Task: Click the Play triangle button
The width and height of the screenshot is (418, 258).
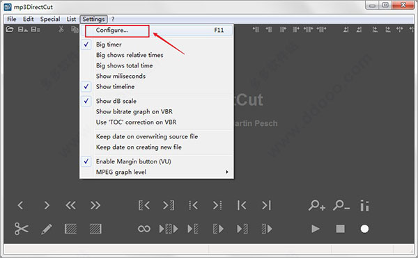Action: pos(316,229)
